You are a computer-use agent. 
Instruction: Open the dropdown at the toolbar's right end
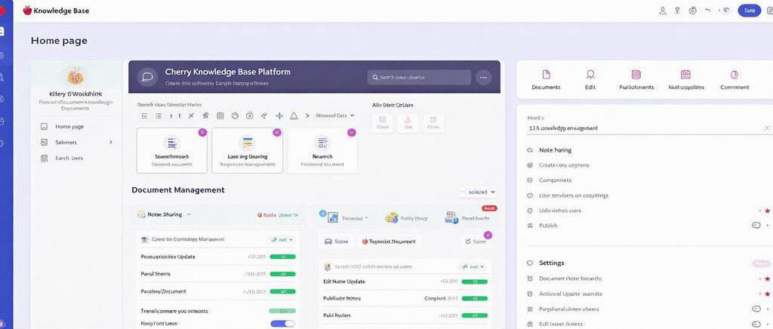pyautogui.click(x=335, y=115)
